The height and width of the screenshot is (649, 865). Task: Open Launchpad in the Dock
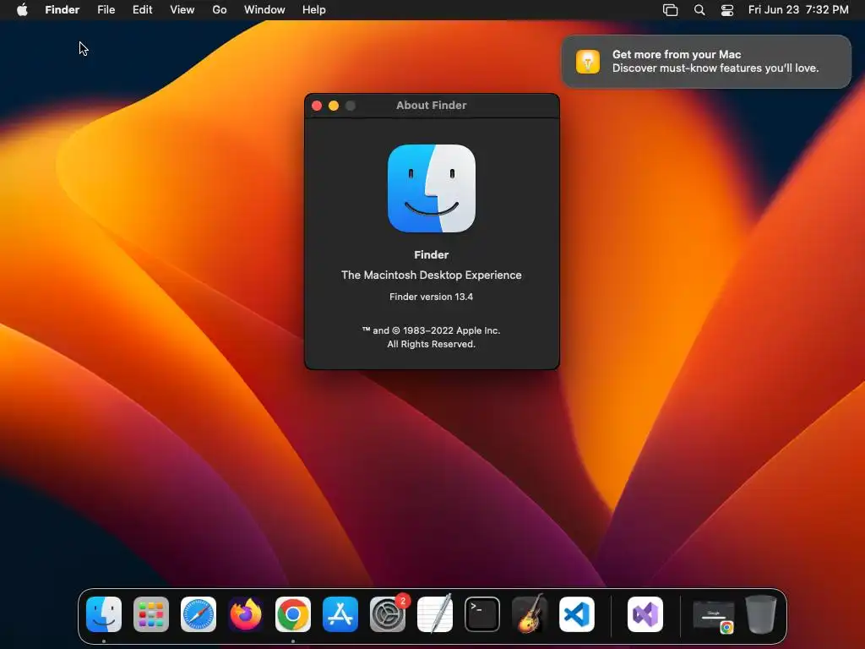151,614
